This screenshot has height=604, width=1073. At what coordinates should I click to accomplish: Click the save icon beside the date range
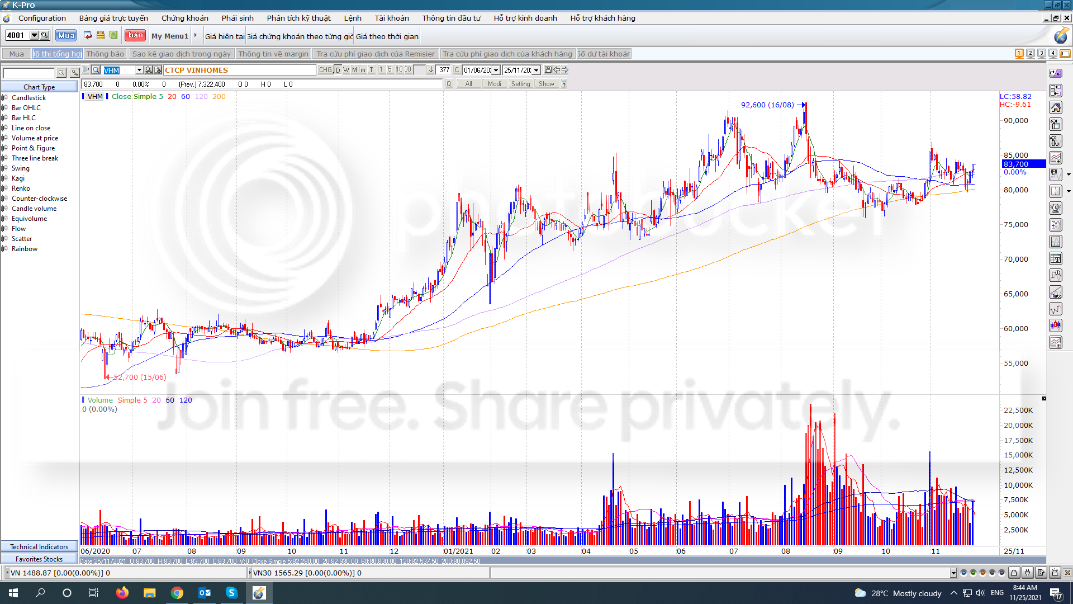click(548, 70)
